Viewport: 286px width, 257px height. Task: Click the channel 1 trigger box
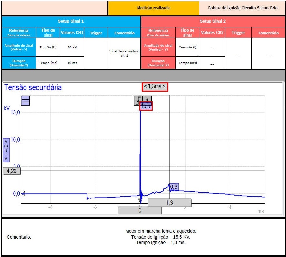(147, 100)
